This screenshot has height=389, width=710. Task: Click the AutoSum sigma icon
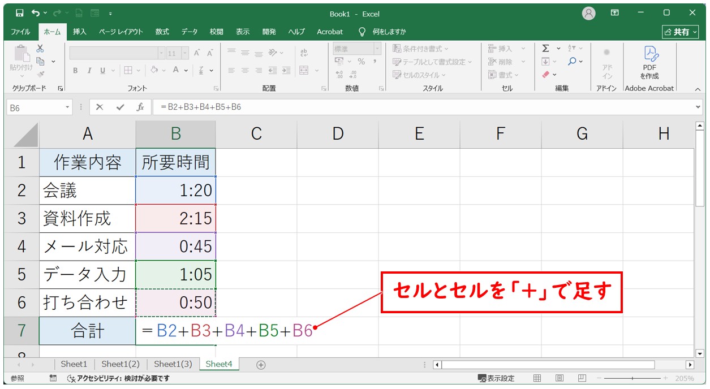545,49
